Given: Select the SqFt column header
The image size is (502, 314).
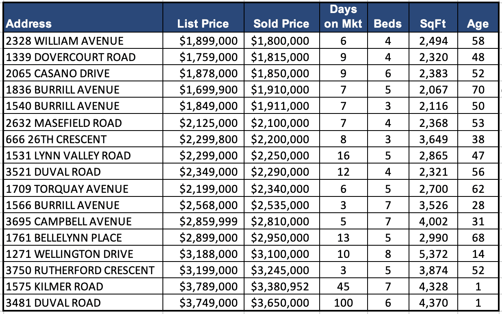Looking at the screenshot, I should [x=433, y=24].
